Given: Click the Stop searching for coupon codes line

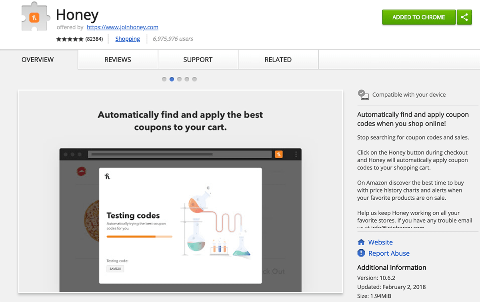Looking at the screenshot, I should pyautogui.click(x=413, y=137).
